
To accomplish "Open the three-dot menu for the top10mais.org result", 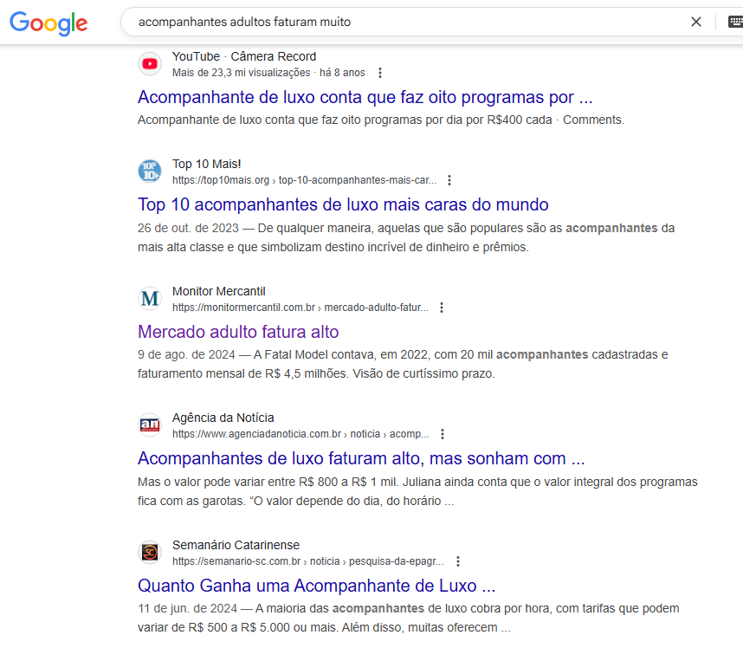I will (449, 180).
